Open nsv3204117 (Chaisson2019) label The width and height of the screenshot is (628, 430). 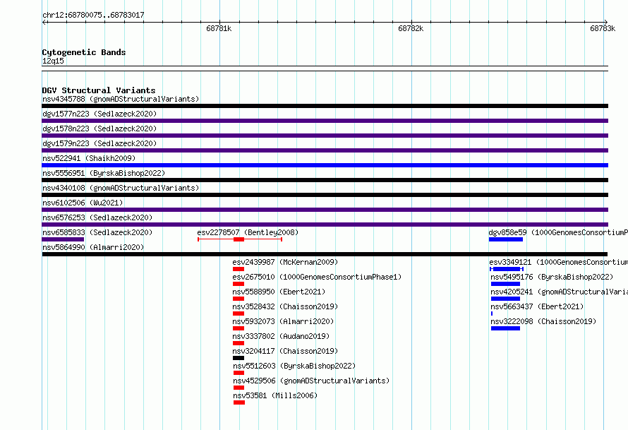tap(285, 351)
